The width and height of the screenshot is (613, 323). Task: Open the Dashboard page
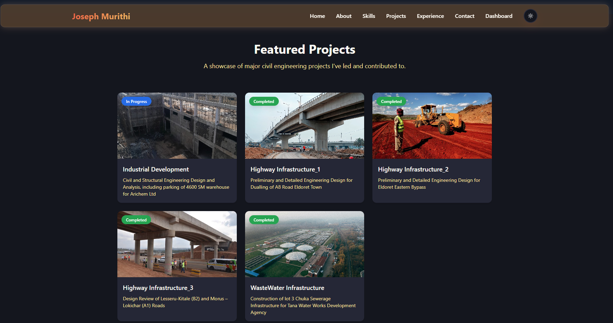coord(499,16)
